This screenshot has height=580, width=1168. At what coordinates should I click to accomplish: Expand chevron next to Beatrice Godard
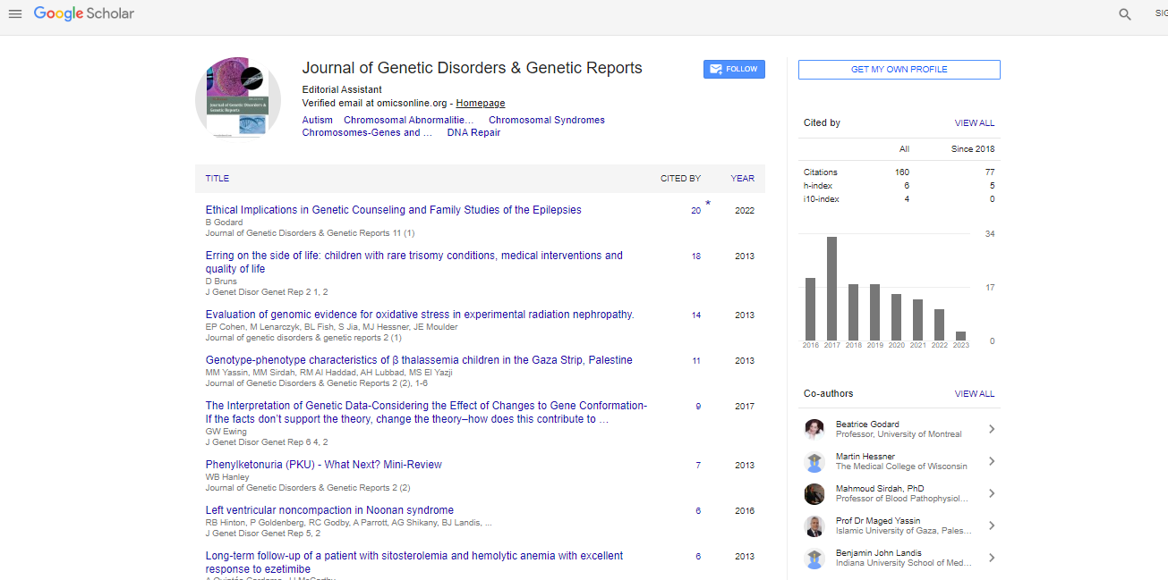991,430
